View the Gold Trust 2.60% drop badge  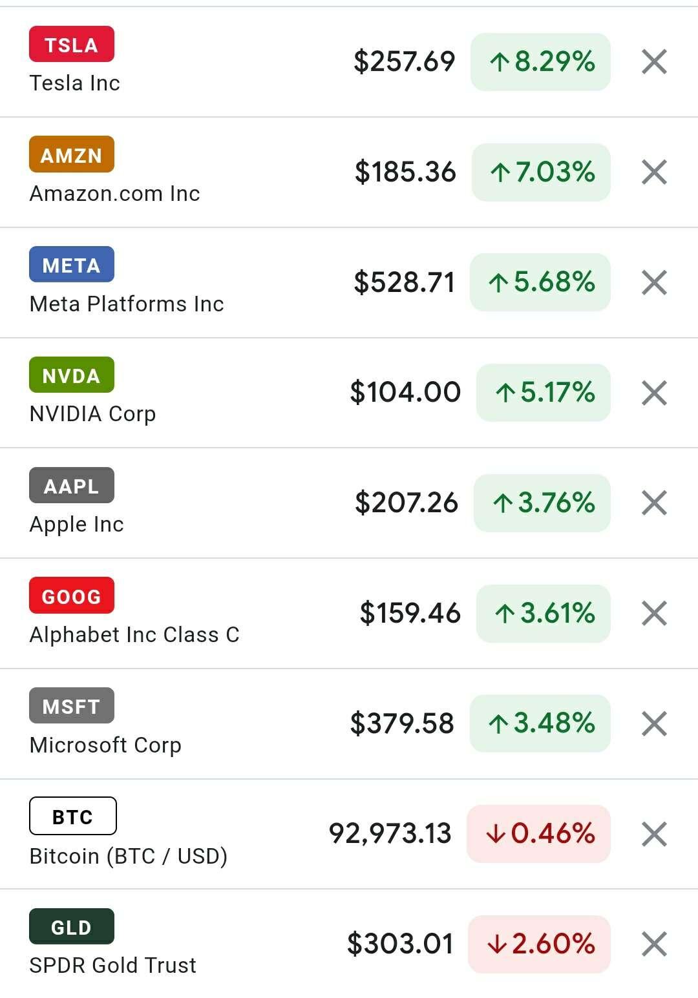(539, 944)
